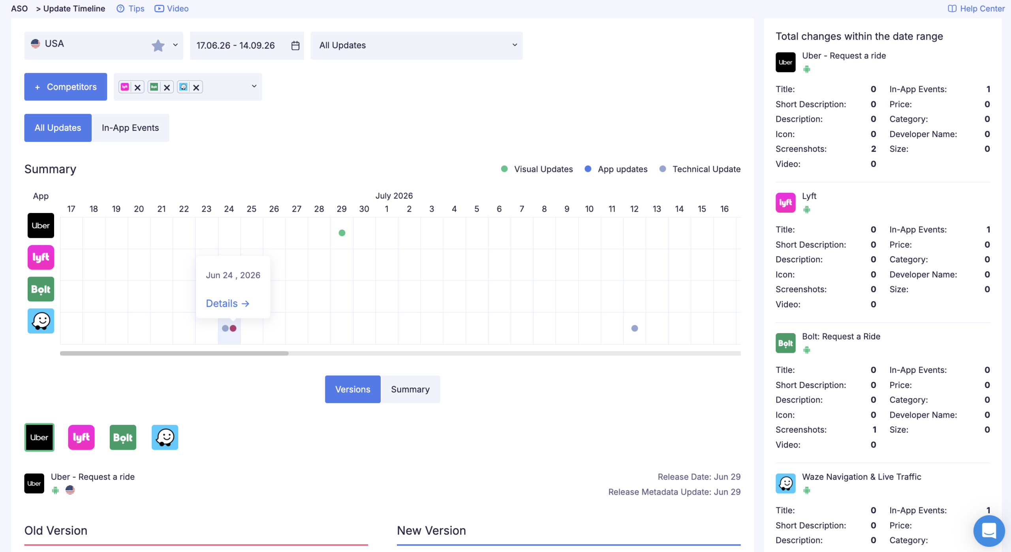
Task: Click "Bolt: Request a Ride" title
Action: (841, 337)
